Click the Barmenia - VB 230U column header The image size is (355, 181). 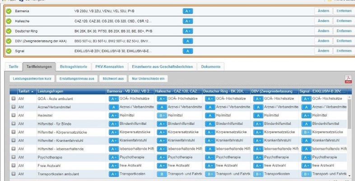(x=130, y=91)
